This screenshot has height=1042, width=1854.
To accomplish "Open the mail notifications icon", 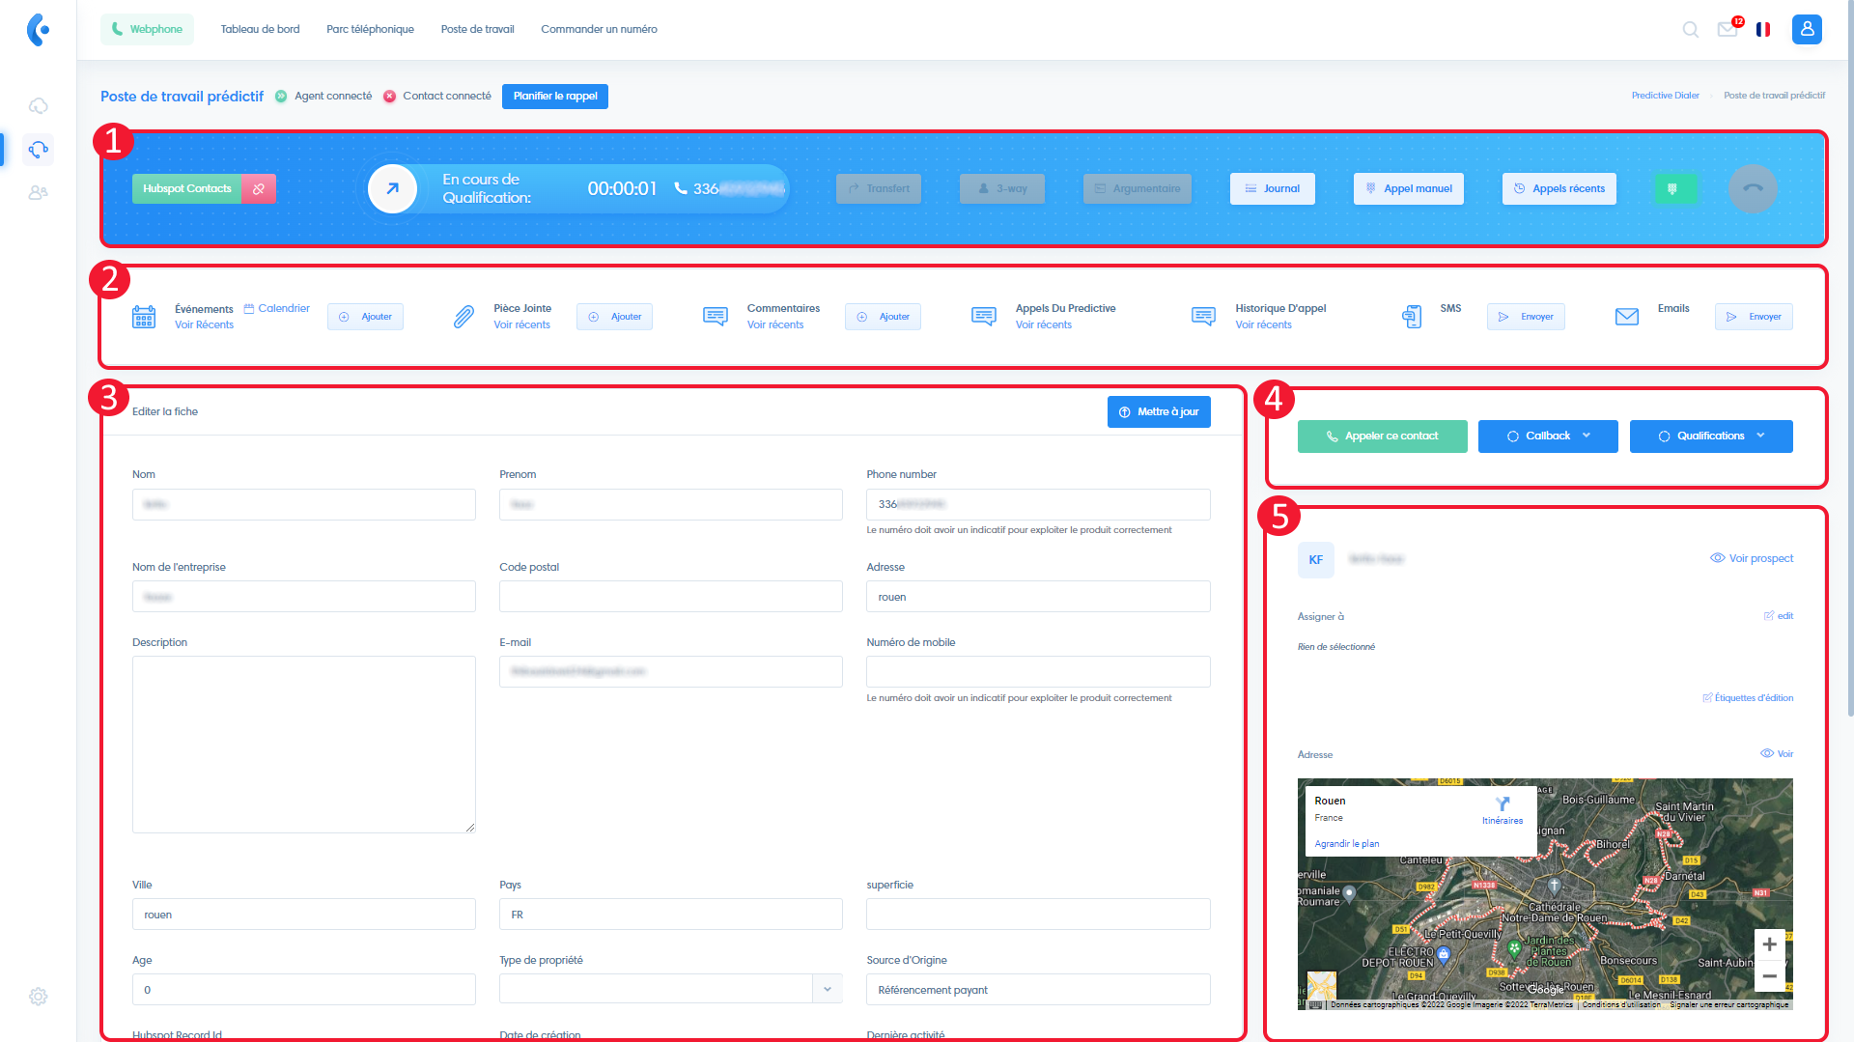I will pyautogui.click(x=1728, y=29).
